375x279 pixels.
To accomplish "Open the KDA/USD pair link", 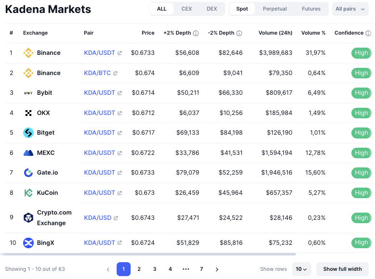I will 97,217.
